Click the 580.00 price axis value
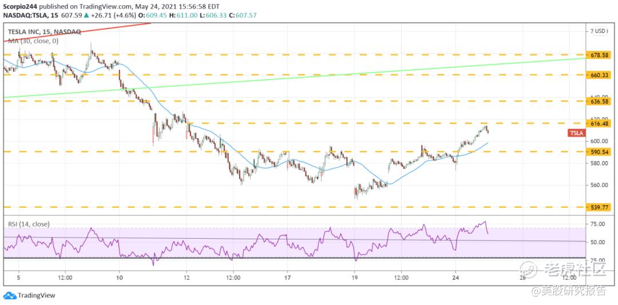This screenshot has width=618, height=305. (x=599, y=163)
